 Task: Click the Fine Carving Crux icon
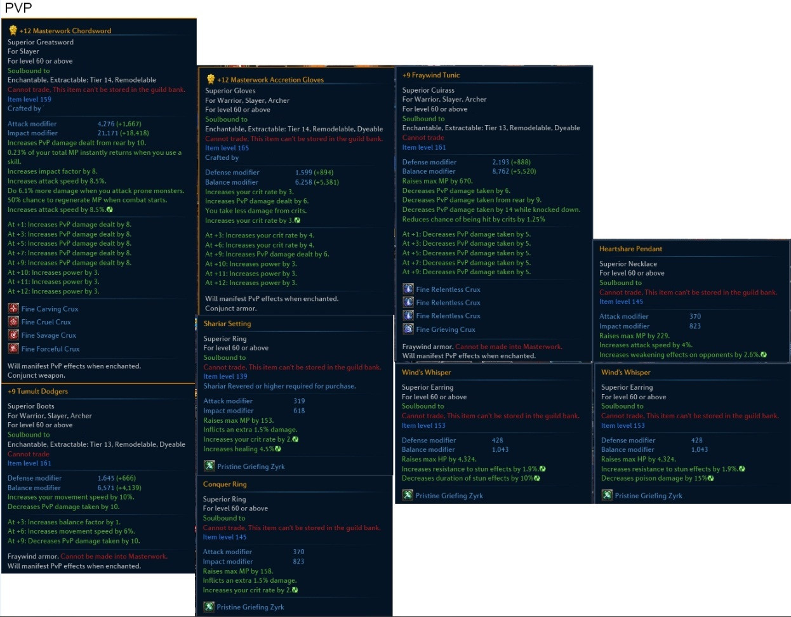coord(13,308)
